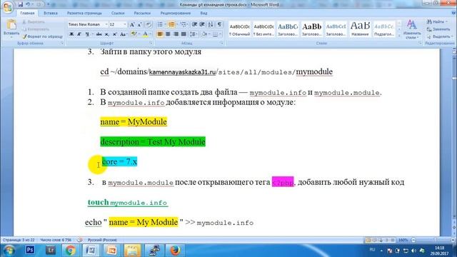This screenshot has width=457, height=257.
Task: Launch Google Chrome from the taskbar
Action: (x=70, y=250)
